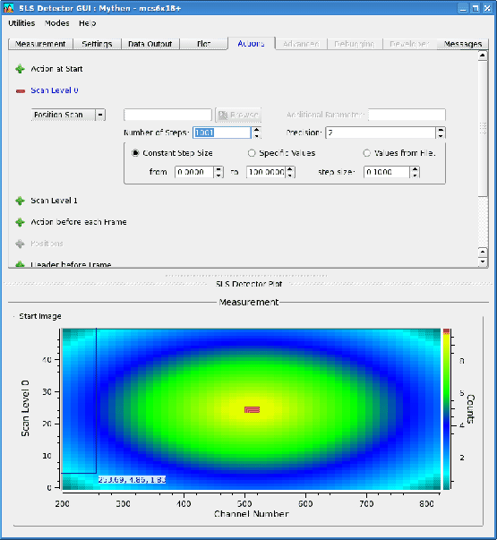497x540 pixels.
Task: Click the greyed Positions plus icon
Action: coord(20,244)
